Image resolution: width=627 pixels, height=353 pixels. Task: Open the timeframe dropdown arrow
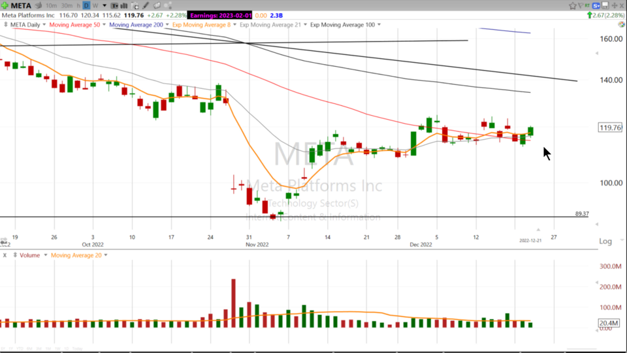click(x=104, y=6)
